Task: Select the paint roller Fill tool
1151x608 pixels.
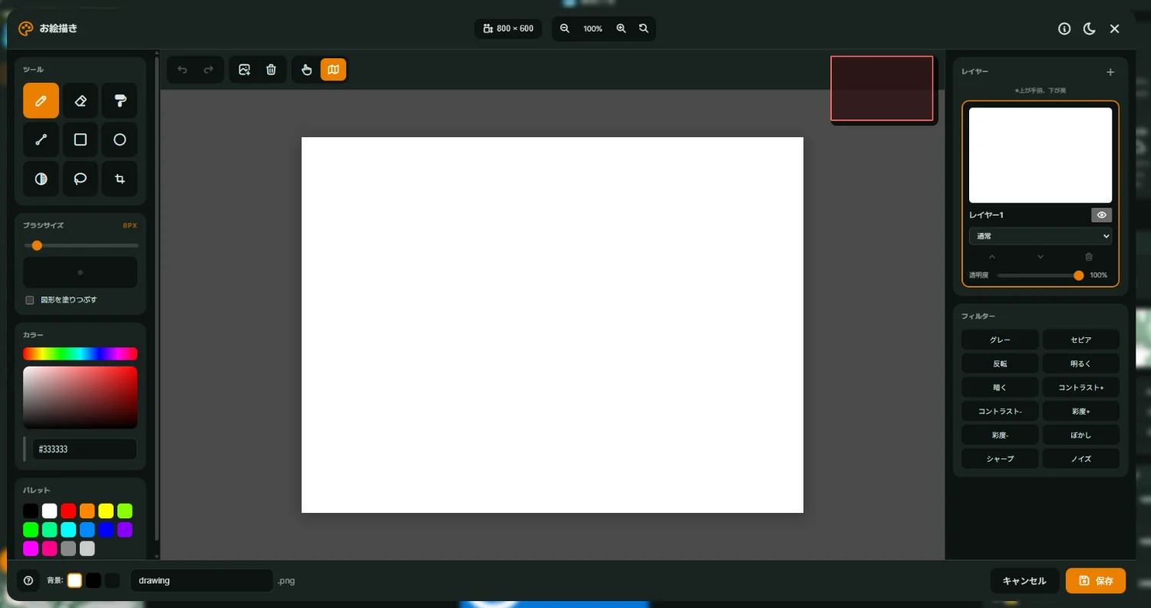Action: (x=120, y=100)
